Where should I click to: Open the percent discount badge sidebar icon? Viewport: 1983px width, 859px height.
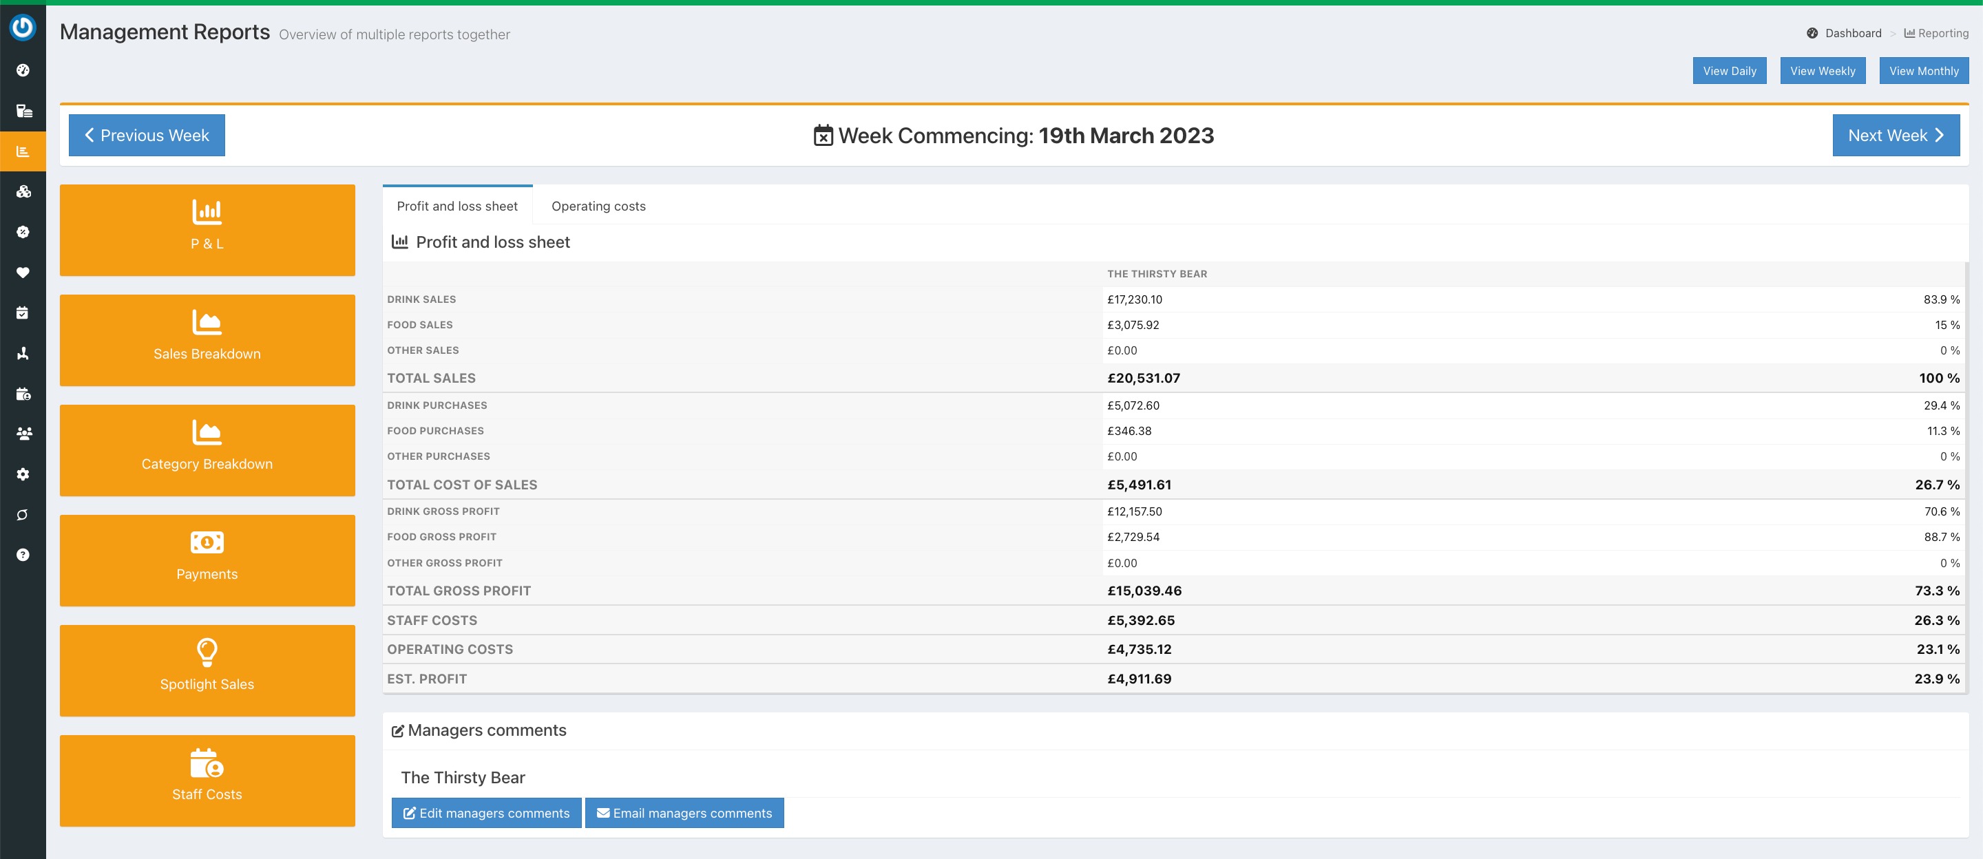coord(23,232)
